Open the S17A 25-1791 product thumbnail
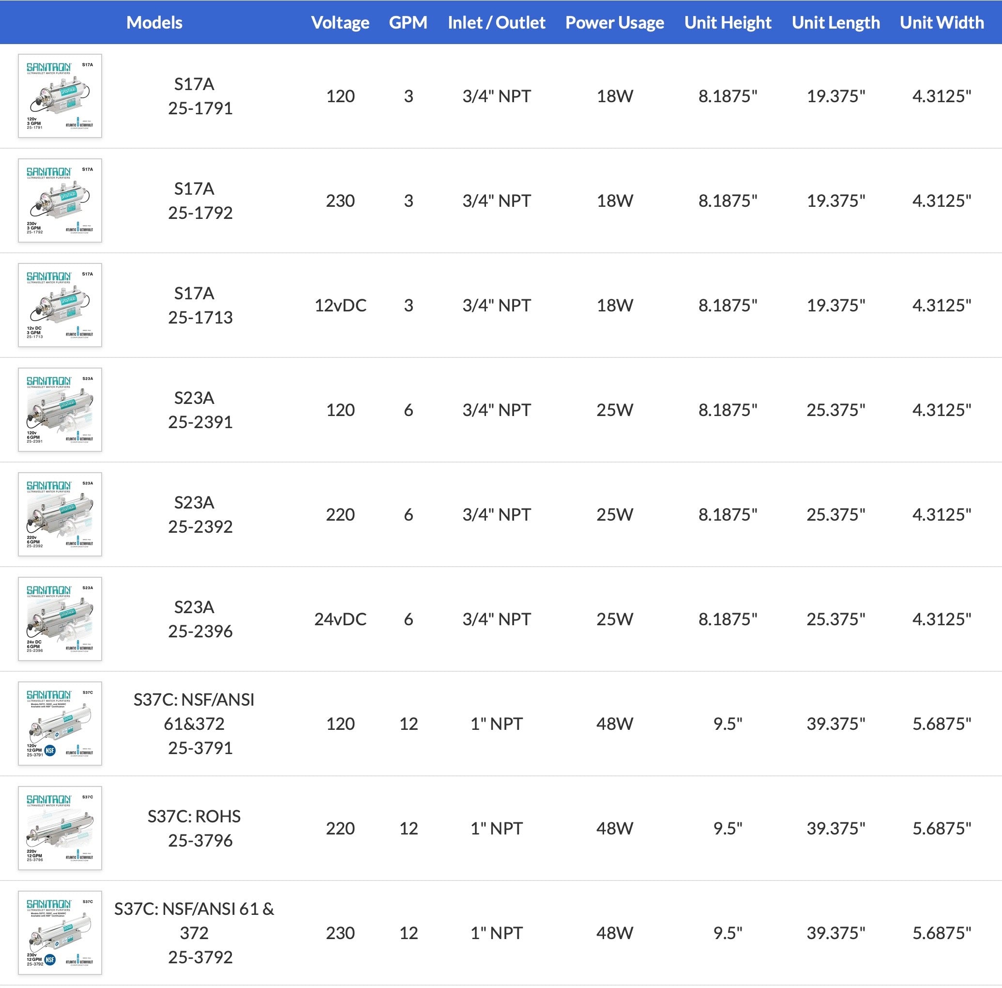 point(60,96)
